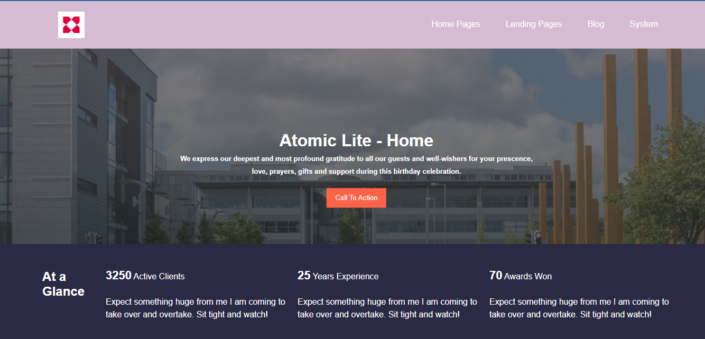Open the System menu item
The height and width of the screenshot is (339, 705).
[x=644, y=24]
